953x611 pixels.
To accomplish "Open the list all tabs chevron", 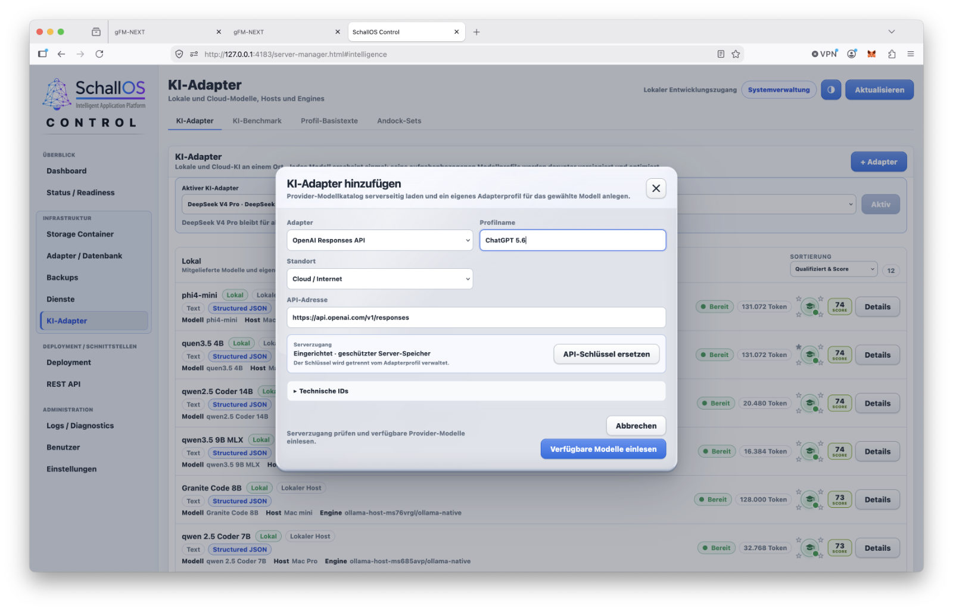I will pos(892,32).
